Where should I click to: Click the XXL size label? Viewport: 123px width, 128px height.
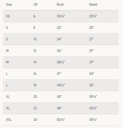(x=9, y=120)
